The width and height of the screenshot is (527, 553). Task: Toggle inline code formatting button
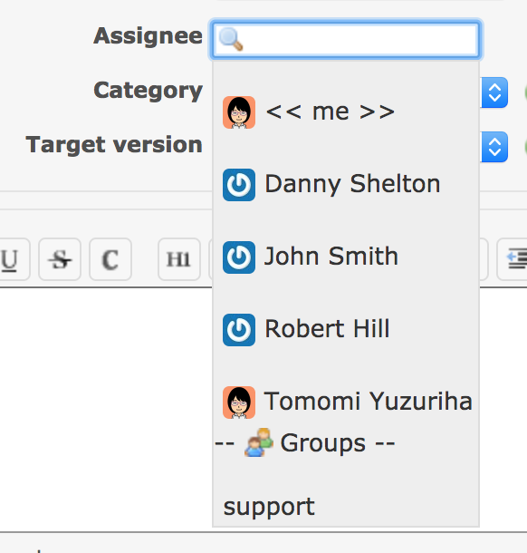(x=110, y=259)
